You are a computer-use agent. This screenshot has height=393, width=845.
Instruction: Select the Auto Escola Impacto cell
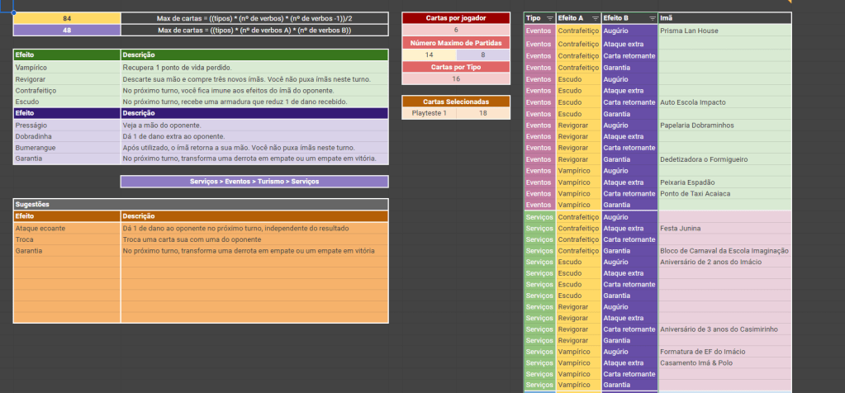click(724, 102)
